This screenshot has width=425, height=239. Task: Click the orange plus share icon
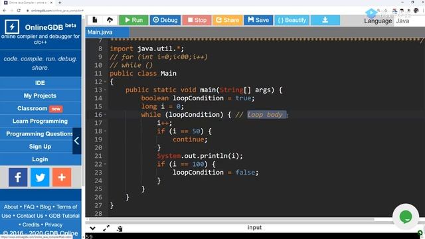[x=62, y=177]
